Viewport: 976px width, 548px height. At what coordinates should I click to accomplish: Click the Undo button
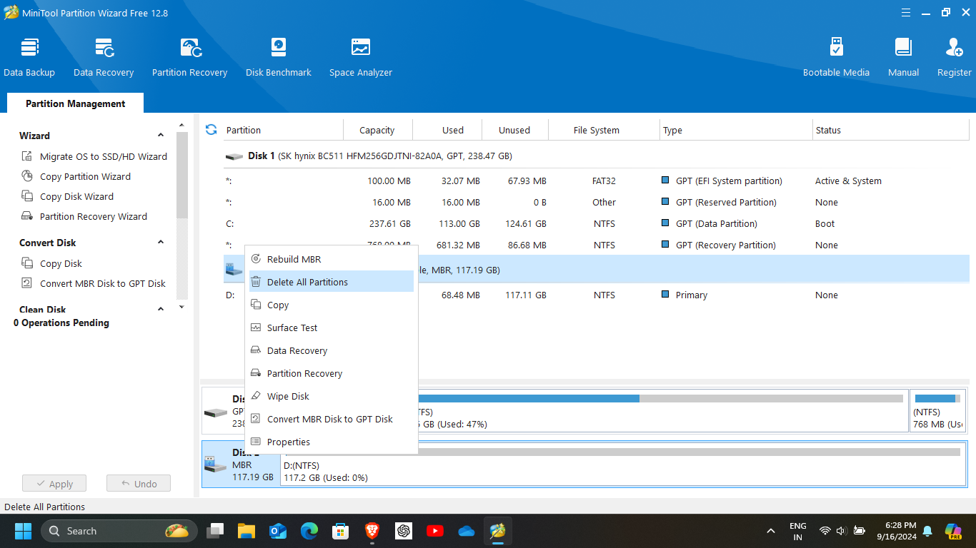pyautogui.click(x=139, y=484)
